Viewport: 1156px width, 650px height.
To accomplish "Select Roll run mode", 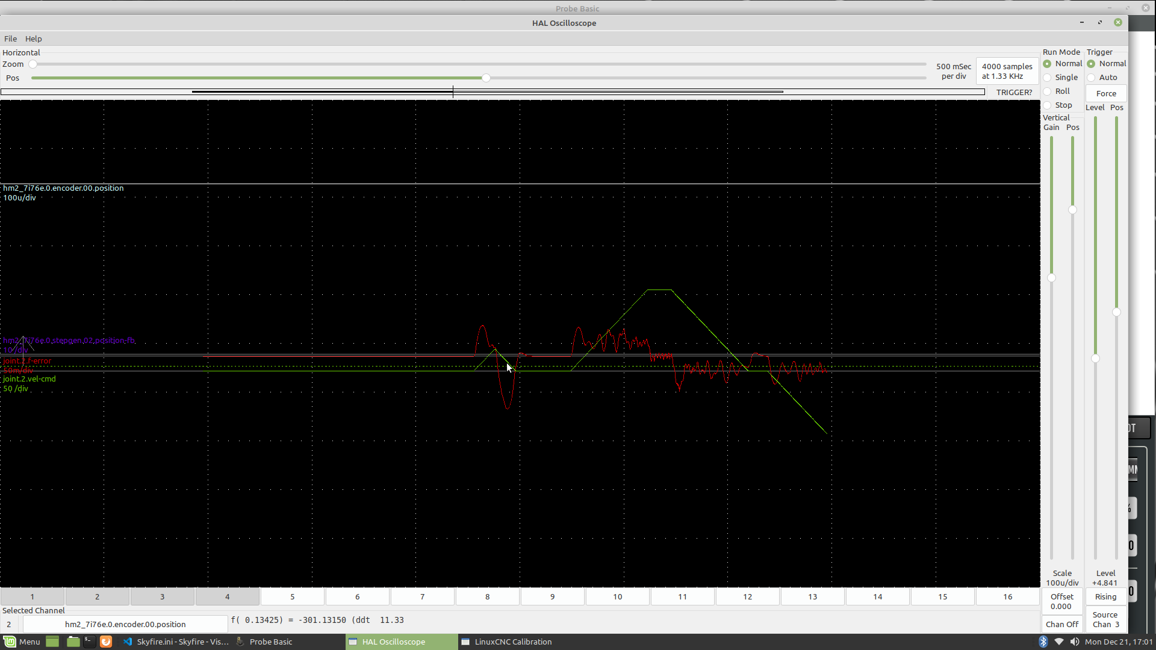I will (x=1057, y=91).
